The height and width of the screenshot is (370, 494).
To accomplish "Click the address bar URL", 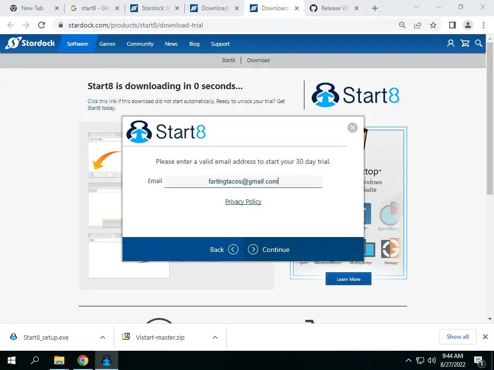I will pos(136,25).
